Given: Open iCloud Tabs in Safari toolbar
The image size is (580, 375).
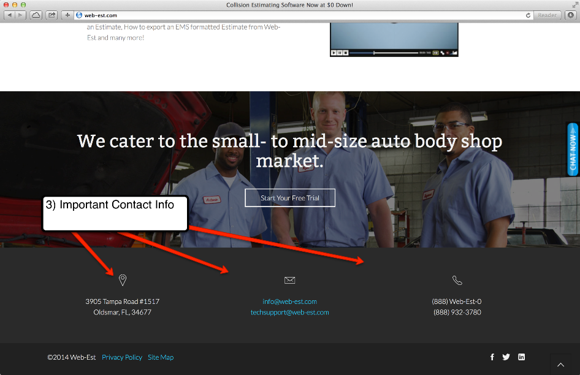Looking at the screenshot, I should [36, 15].
